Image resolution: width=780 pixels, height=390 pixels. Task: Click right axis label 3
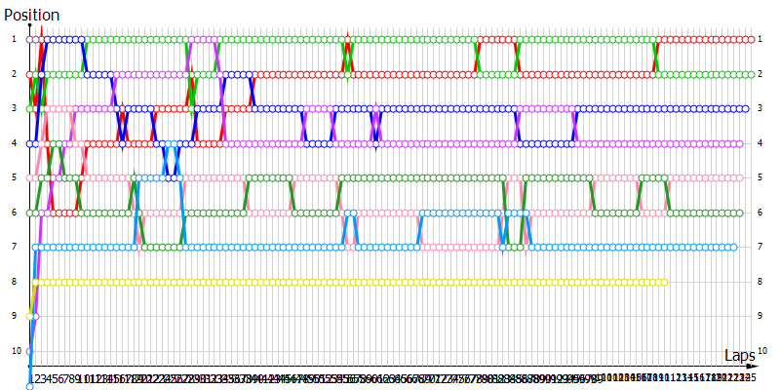click(760, 108)
